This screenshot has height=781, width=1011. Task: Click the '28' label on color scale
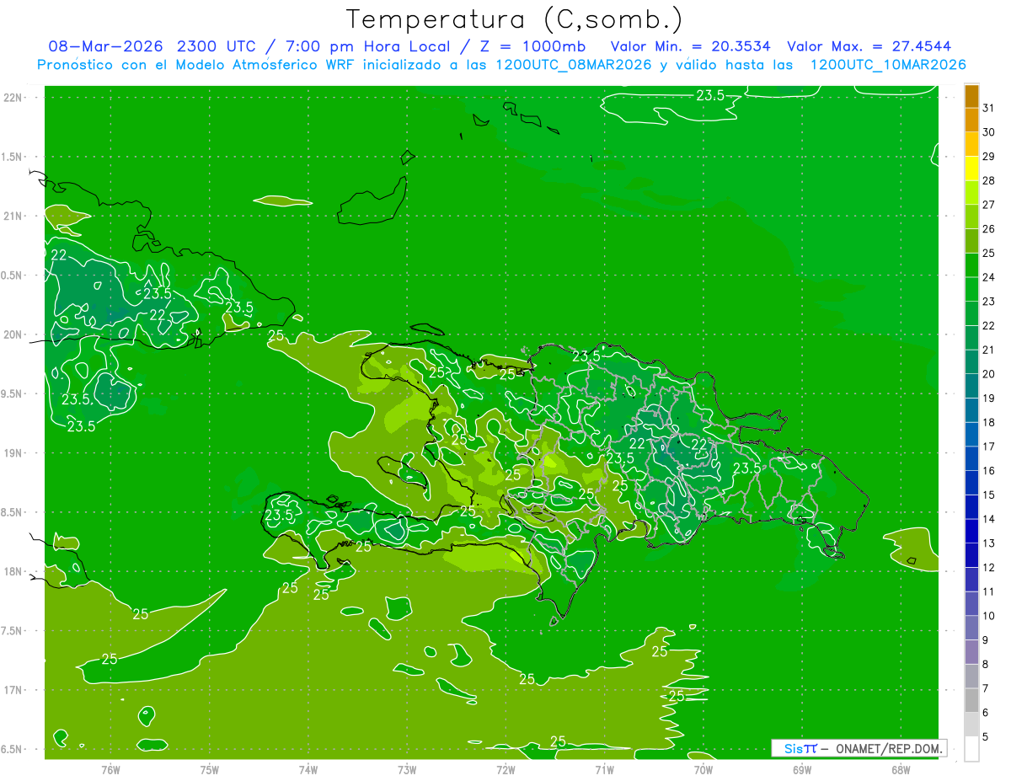(988, 180)
